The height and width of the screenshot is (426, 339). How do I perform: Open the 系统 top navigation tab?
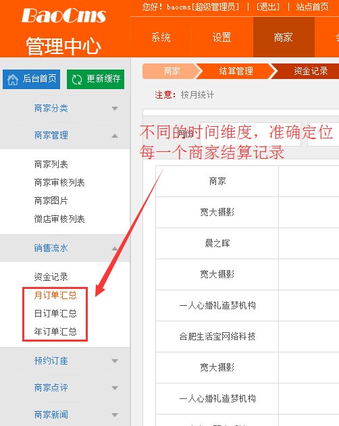161,37
